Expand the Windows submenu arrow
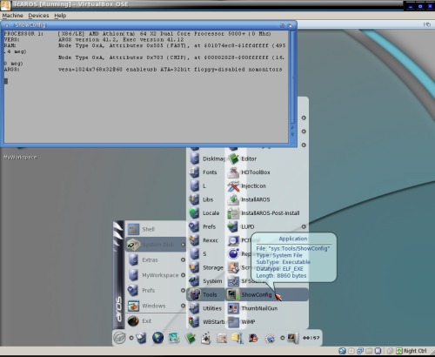 183,306
